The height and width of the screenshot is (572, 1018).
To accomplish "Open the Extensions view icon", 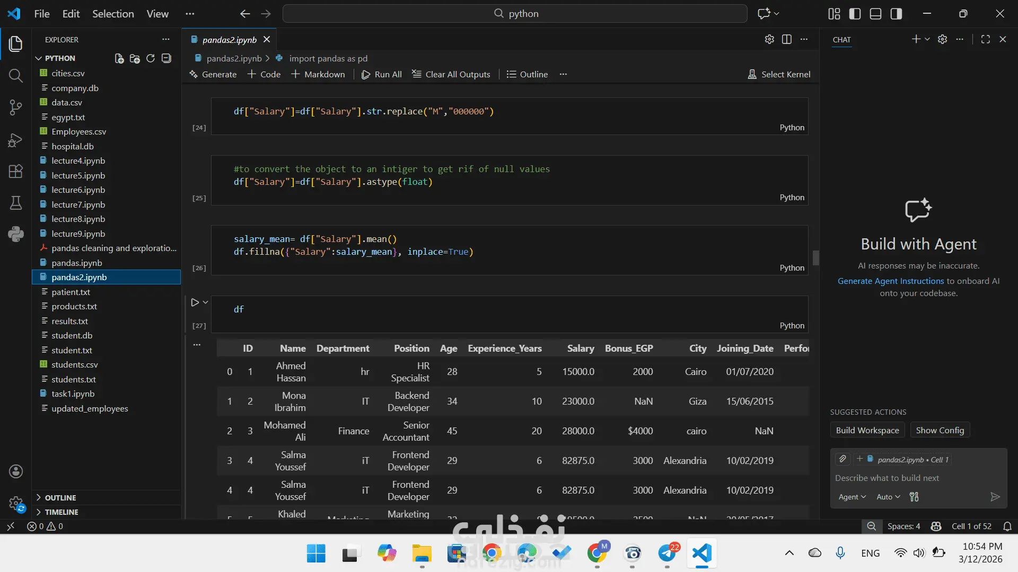I will tap(16, 171).
